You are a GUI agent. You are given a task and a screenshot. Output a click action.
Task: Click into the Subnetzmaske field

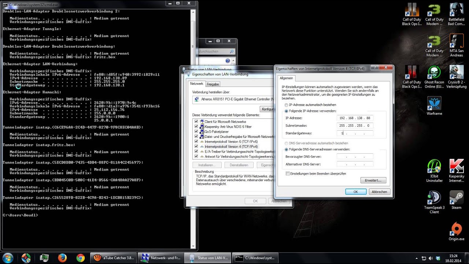[x=355, y=126]
